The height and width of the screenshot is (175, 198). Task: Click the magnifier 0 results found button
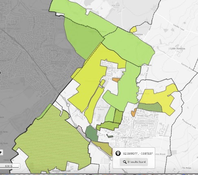(x=134, y=162)
